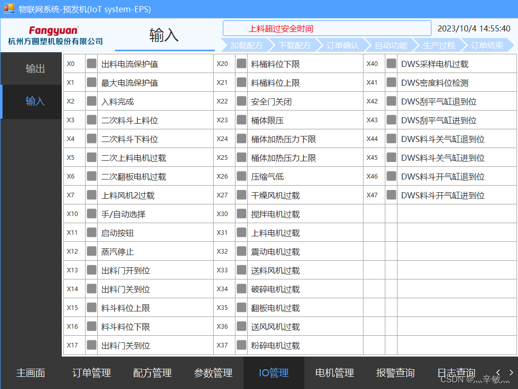This screenshot has width=518, height=389.
Task: Click the X2 入料完成 indicator square
Action: (x=92, y=101)
